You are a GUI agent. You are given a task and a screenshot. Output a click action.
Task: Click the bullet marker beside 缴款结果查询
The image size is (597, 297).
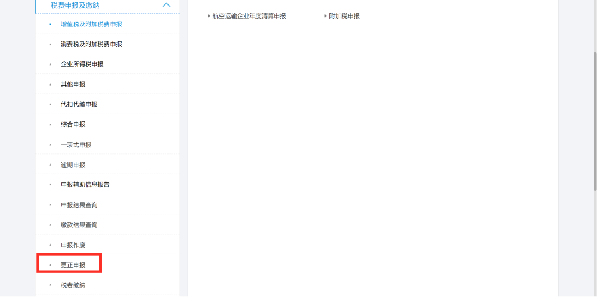[50, 225]
